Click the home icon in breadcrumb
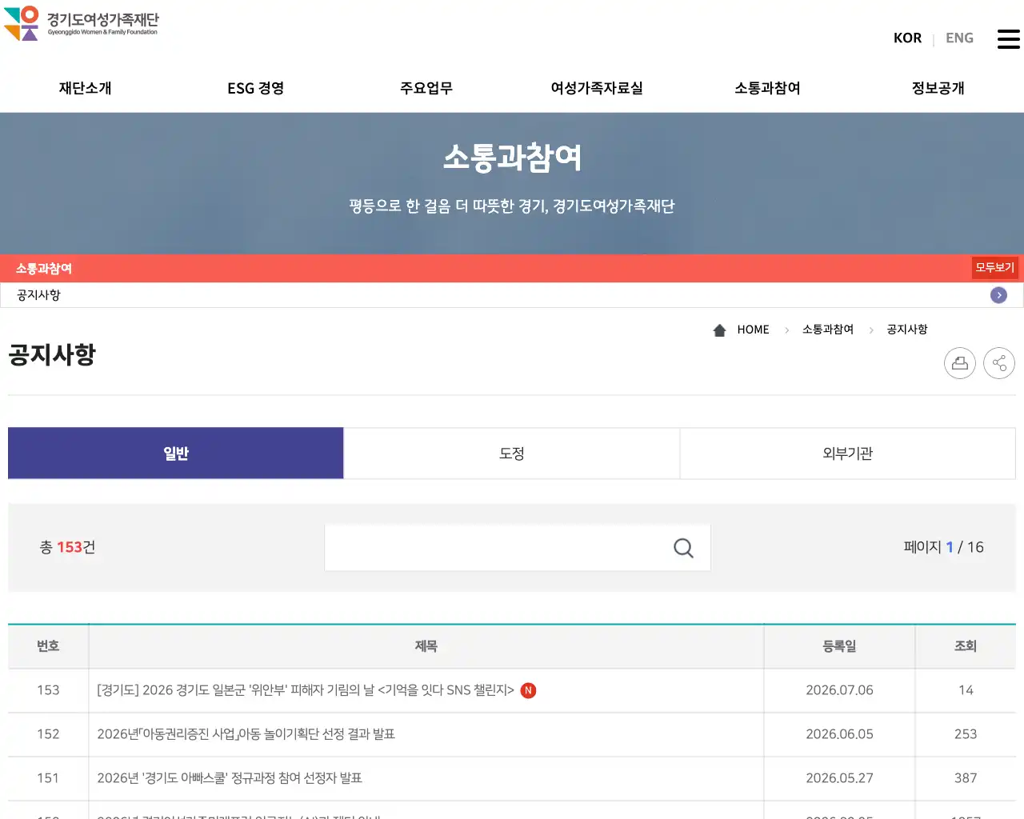Viewport: 1024px width, 819px height. pos(719,330)
